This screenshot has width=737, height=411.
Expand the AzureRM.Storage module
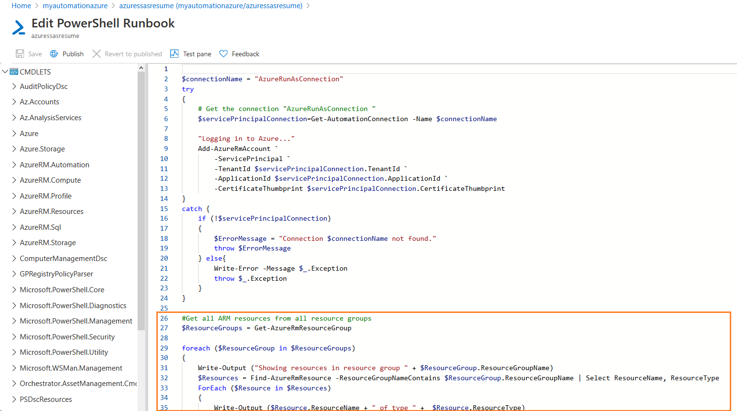coord(14,243)
